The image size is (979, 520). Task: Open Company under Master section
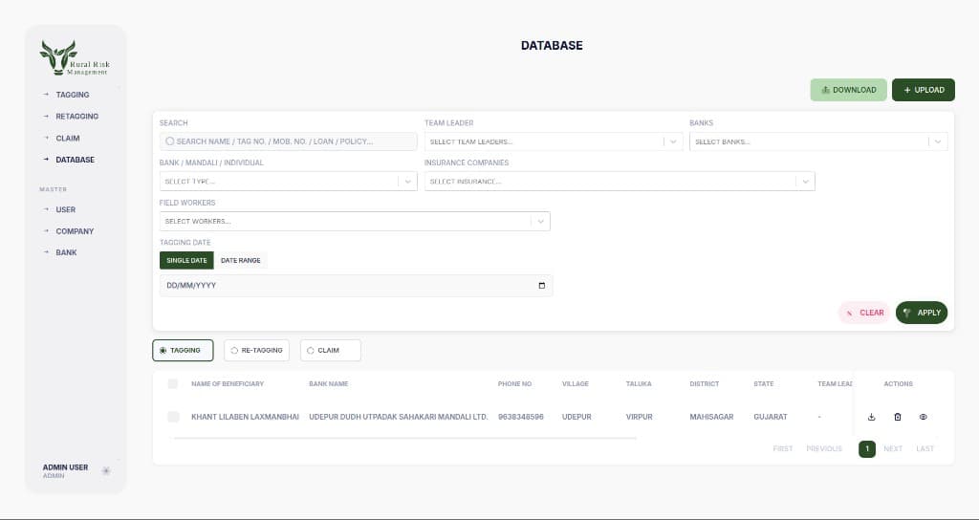click(x=75, y=231)
